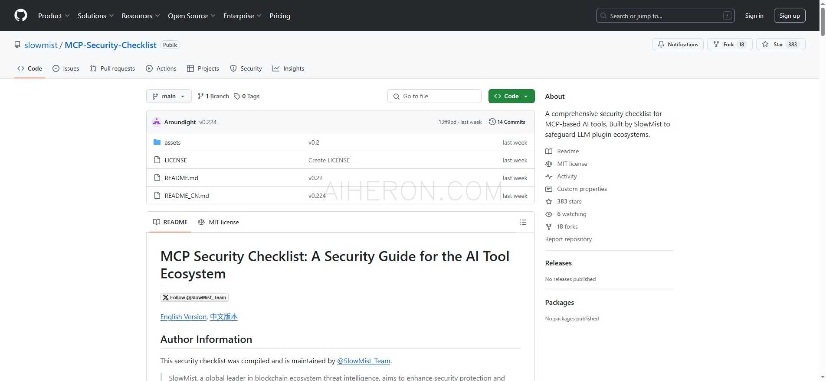826x381 pixels.
Task: Click the Custom properties note icon
Action: [x=549, y=189]
